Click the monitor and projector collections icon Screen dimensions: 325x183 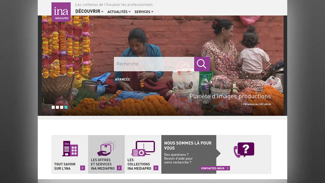(x=143, y=148)
